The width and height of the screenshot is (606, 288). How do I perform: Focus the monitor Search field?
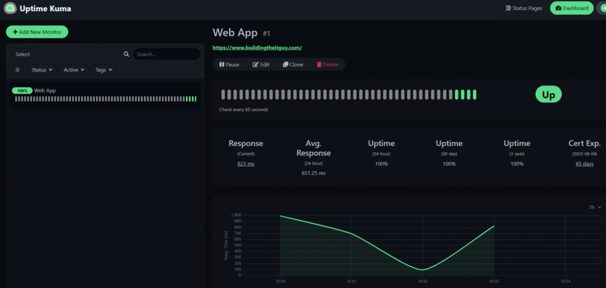(x=166, y=54)
